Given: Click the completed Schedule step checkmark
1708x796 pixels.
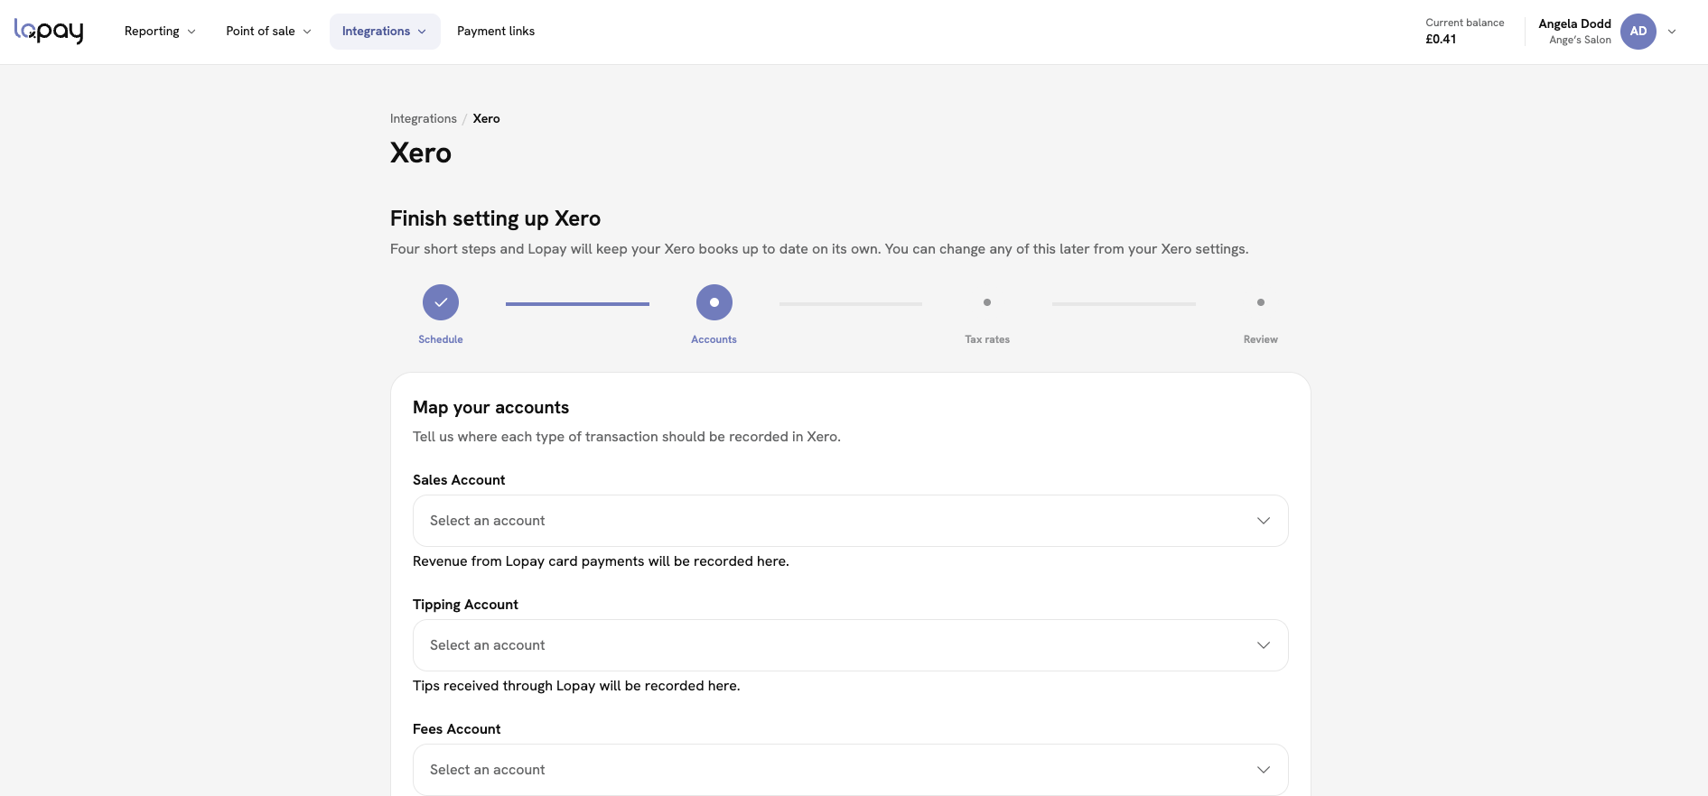Looking at the screenshot, I should (x=441, y=302).
